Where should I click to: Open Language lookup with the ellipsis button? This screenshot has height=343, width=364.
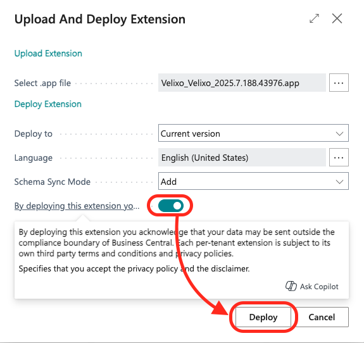[x=339, y=158]
